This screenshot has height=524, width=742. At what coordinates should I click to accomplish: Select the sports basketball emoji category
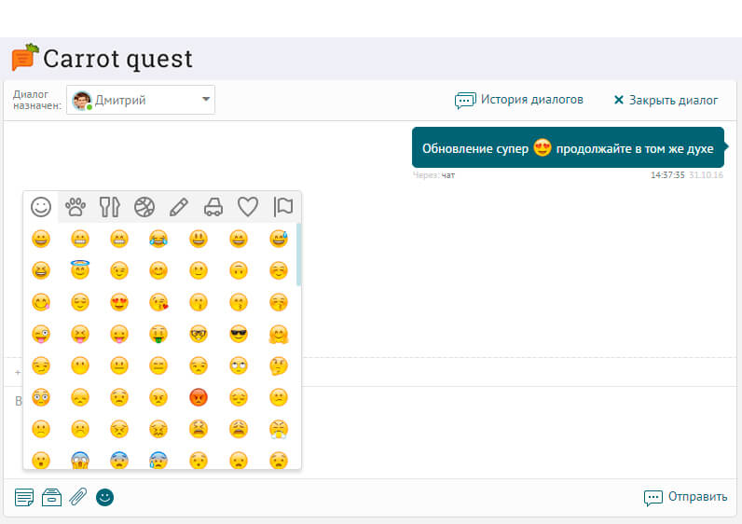pos(144,206)
